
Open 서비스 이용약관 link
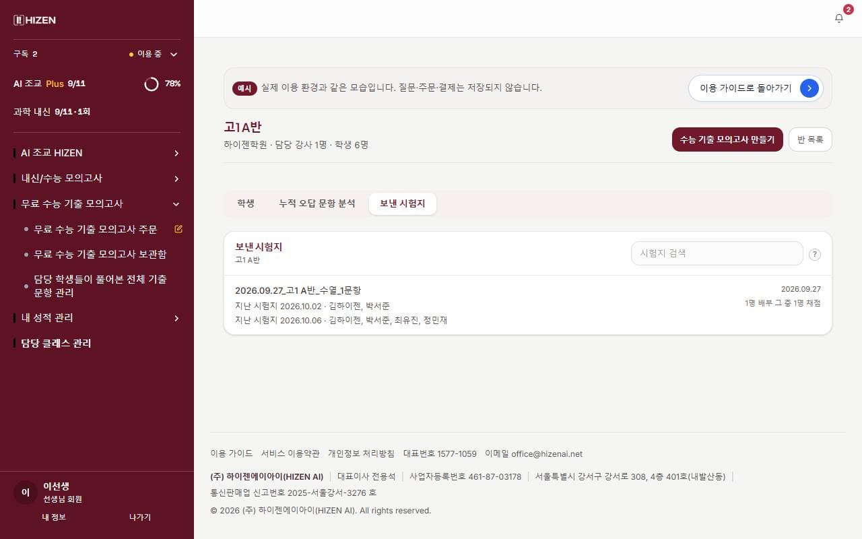[290, 453]
